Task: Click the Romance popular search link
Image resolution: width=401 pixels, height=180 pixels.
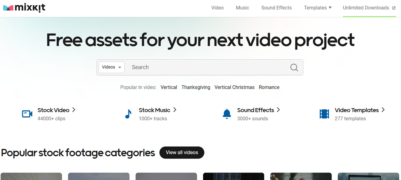Action: (269, 87)
